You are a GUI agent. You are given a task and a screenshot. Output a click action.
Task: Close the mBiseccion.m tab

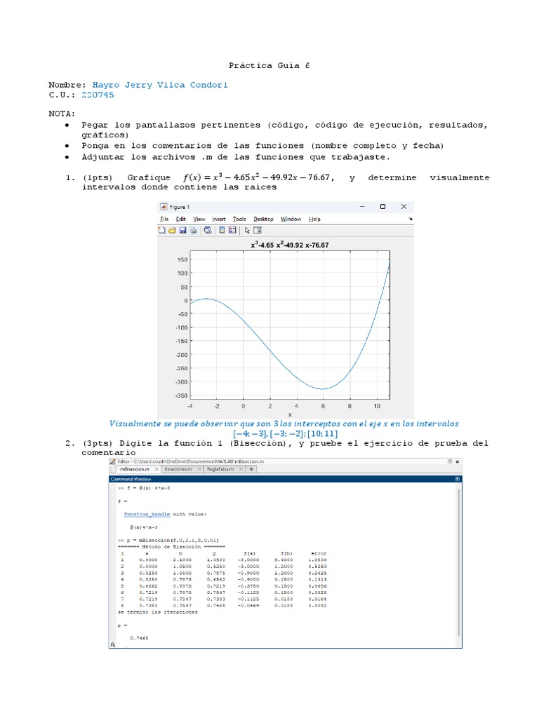click(157, 469)
